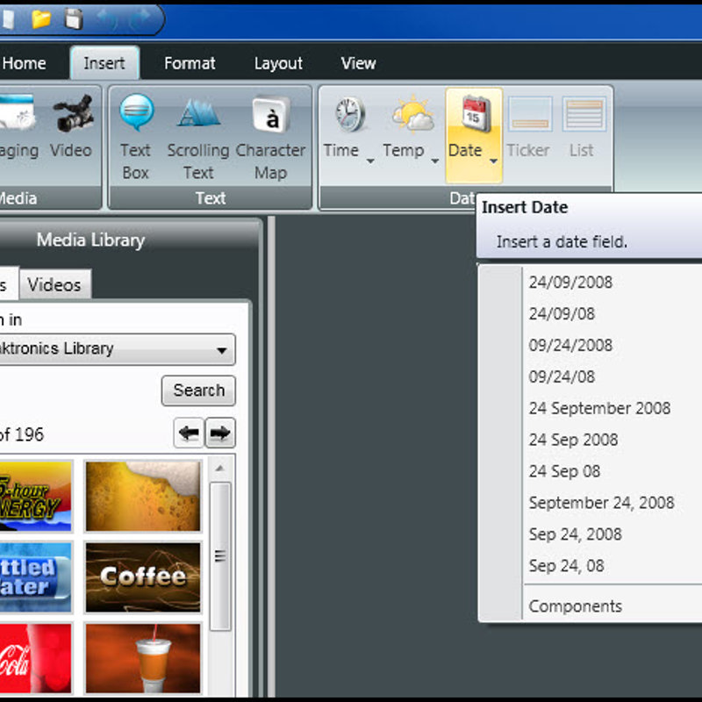This screenshot has height=702, width=702.
Task: Select Components in the date menu
Action: pyautogui.click(x=576, y=606)
